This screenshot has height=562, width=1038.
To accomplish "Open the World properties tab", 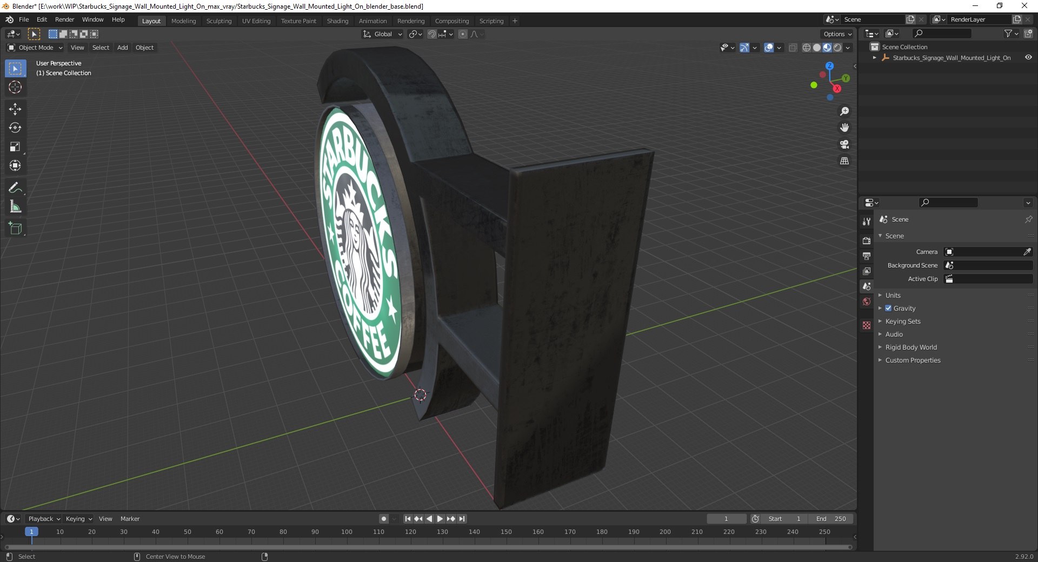I will point(867,302).
